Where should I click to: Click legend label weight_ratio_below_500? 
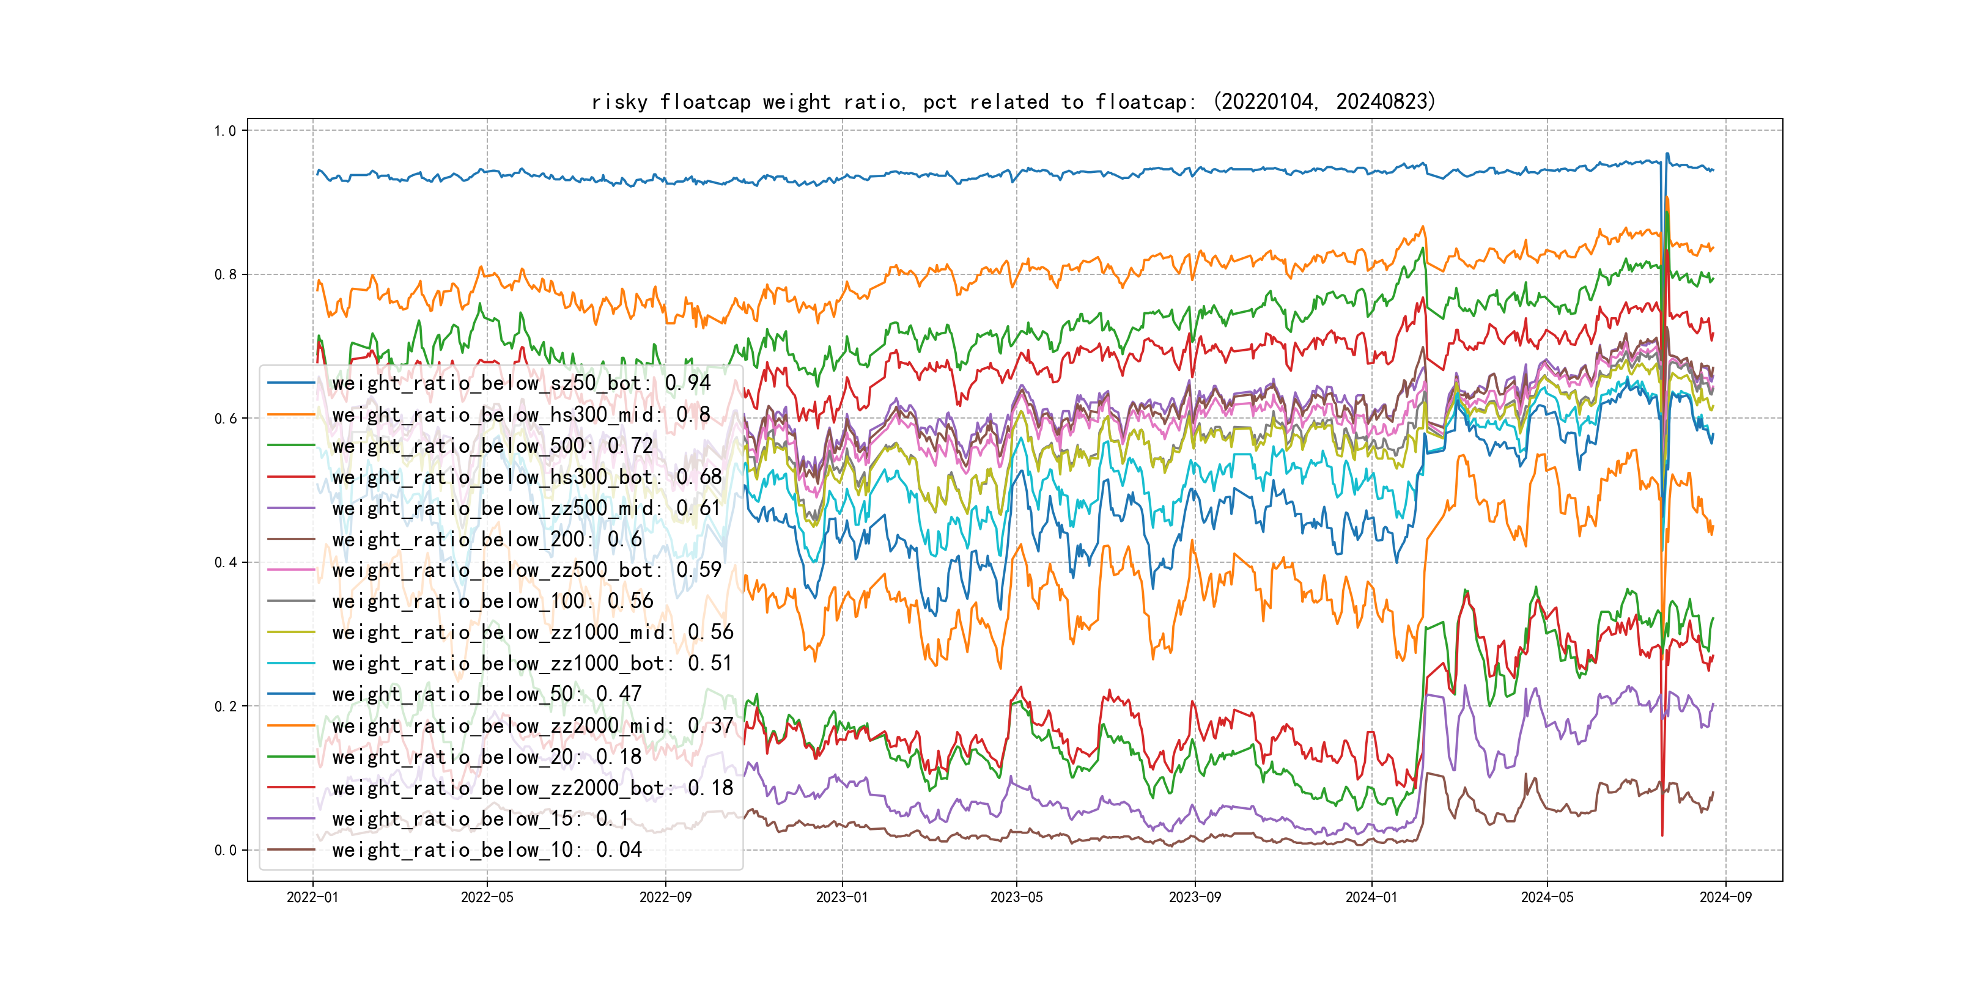click(x=492, y=446)
